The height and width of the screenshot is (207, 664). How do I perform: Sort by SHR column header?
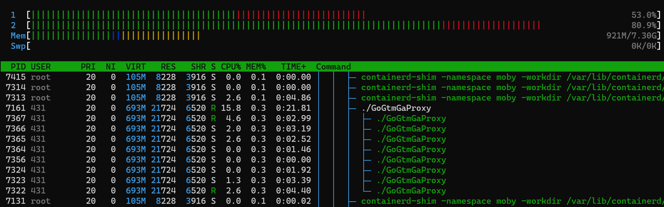198,67
